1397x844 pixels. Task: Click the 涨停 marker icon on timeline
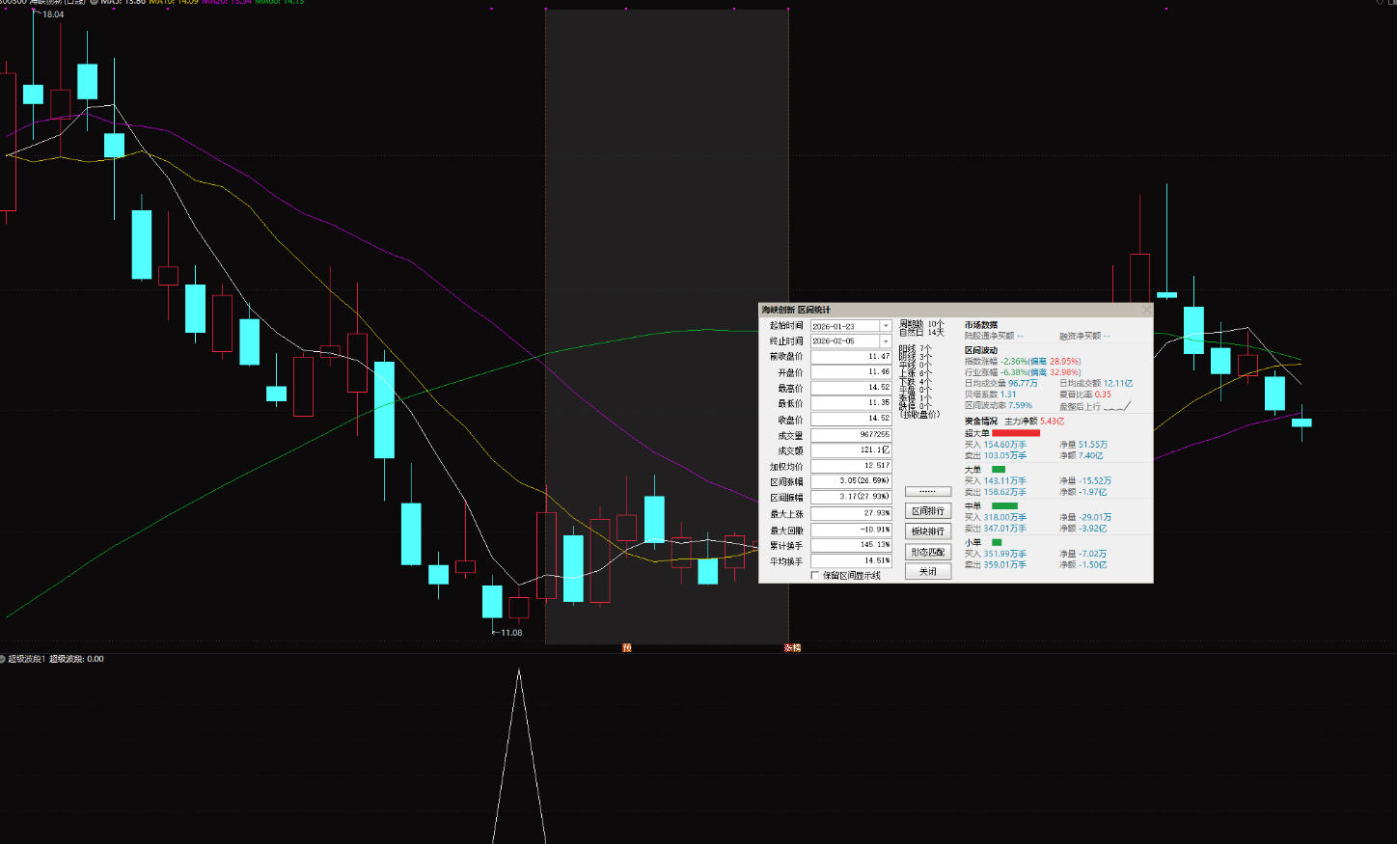point(792,647)
